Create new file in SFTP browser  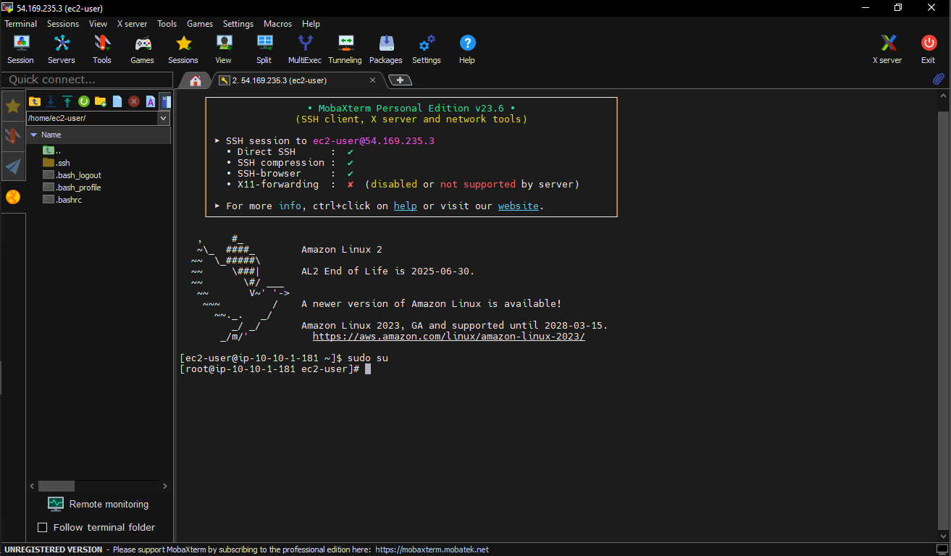(x=117, y=101)
